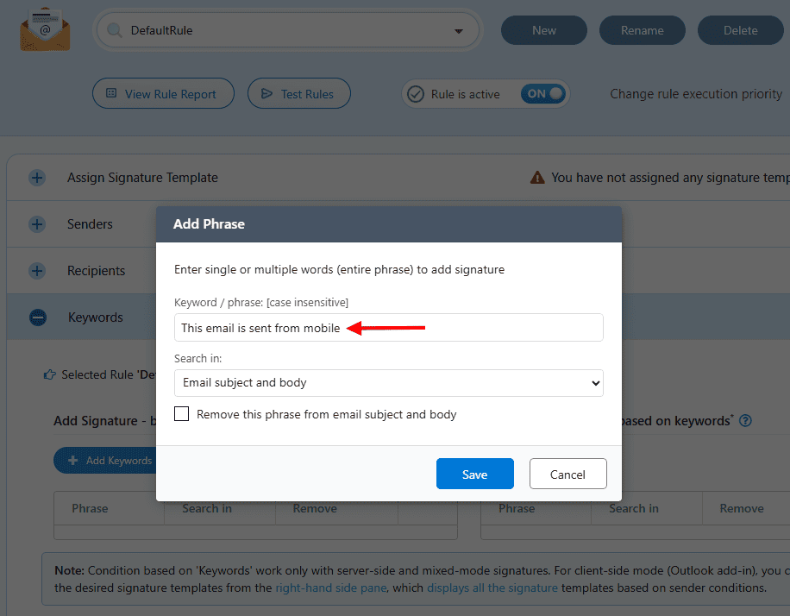Expand the Recipients section

[x=37, y=271]
